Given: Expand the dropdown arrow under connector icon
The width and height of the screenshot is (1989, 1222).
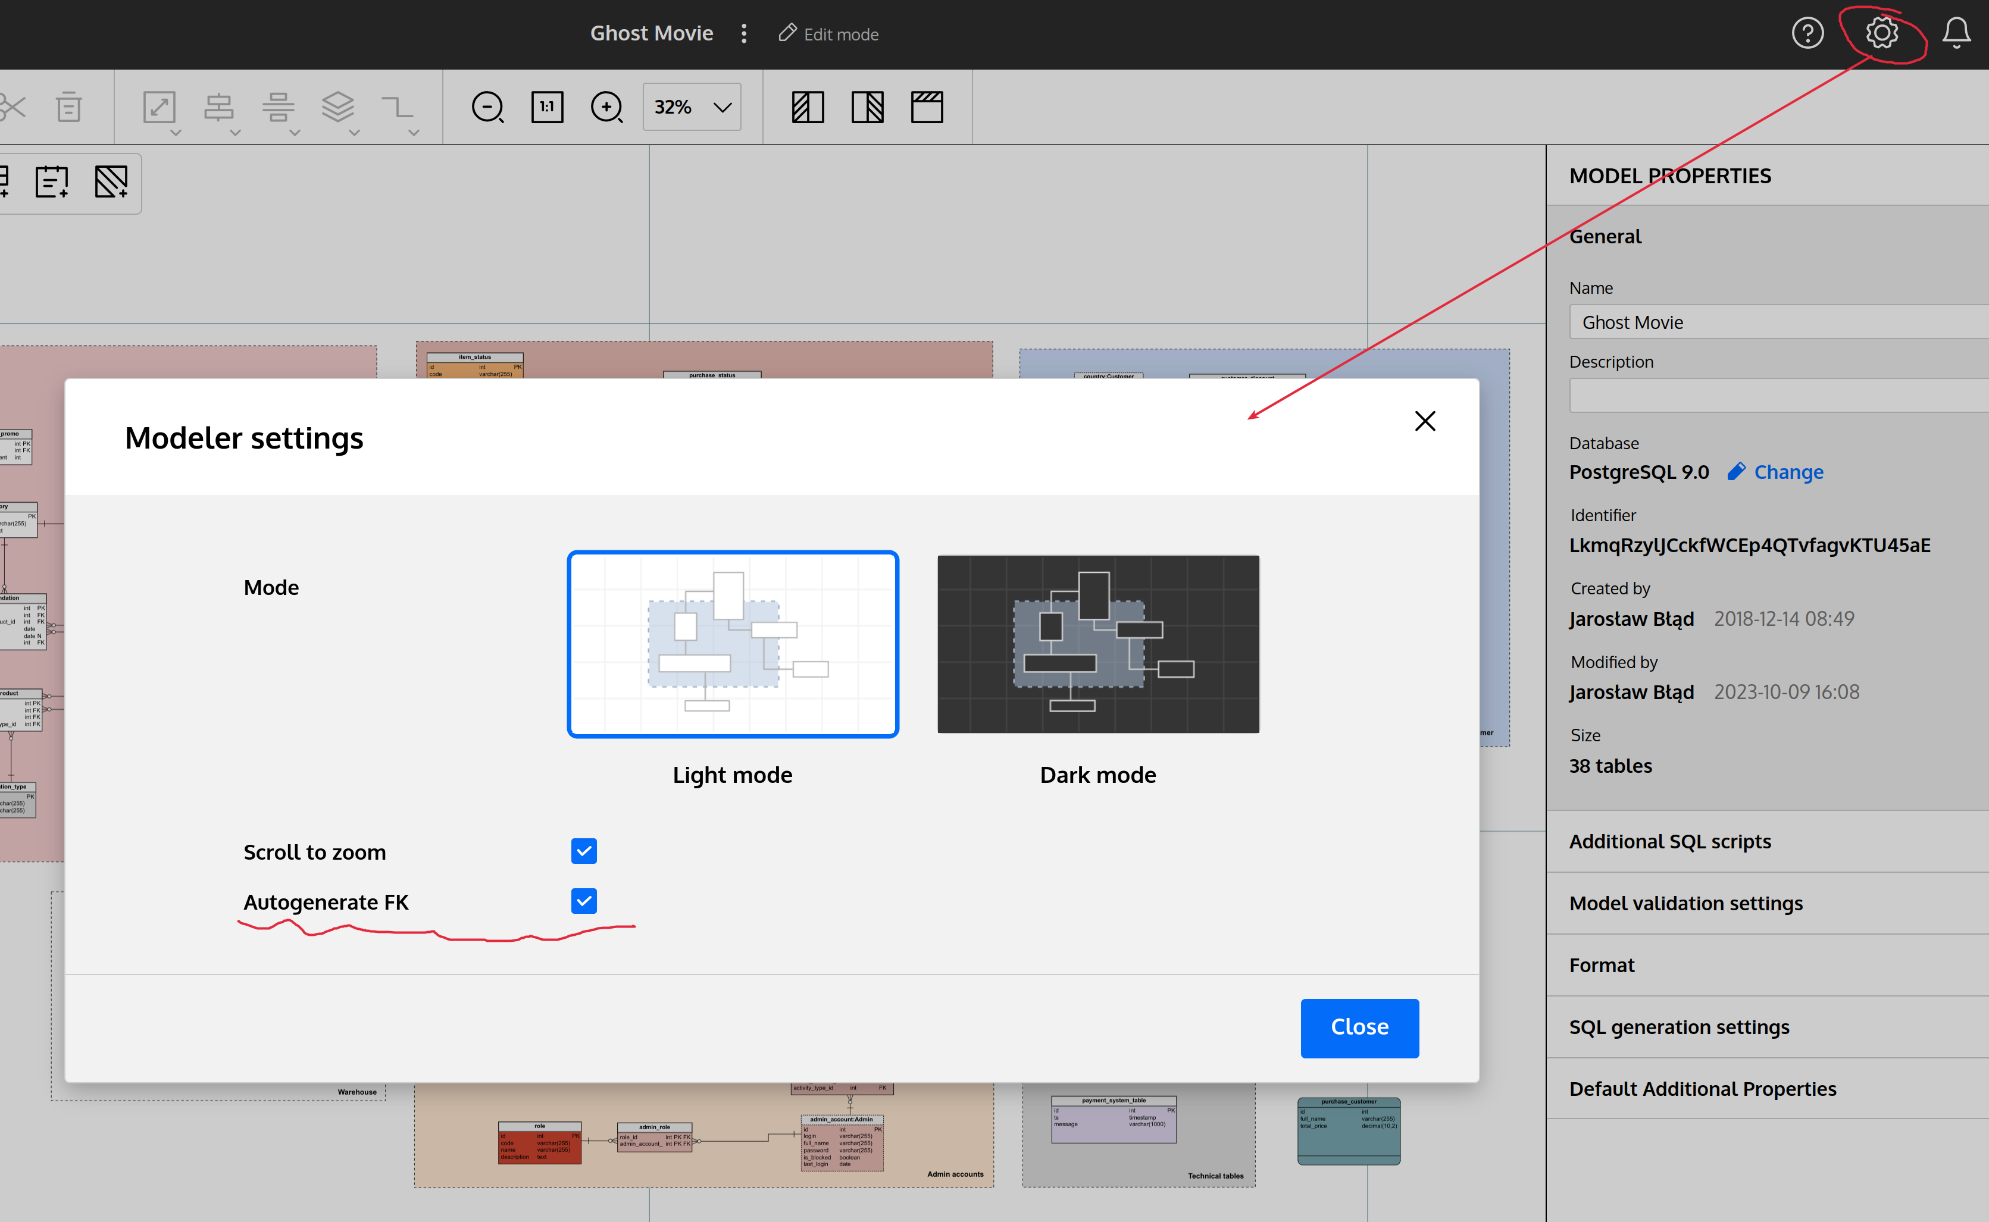Looking at the screenshot, I should pyautogui.click(x=414, y=133).
